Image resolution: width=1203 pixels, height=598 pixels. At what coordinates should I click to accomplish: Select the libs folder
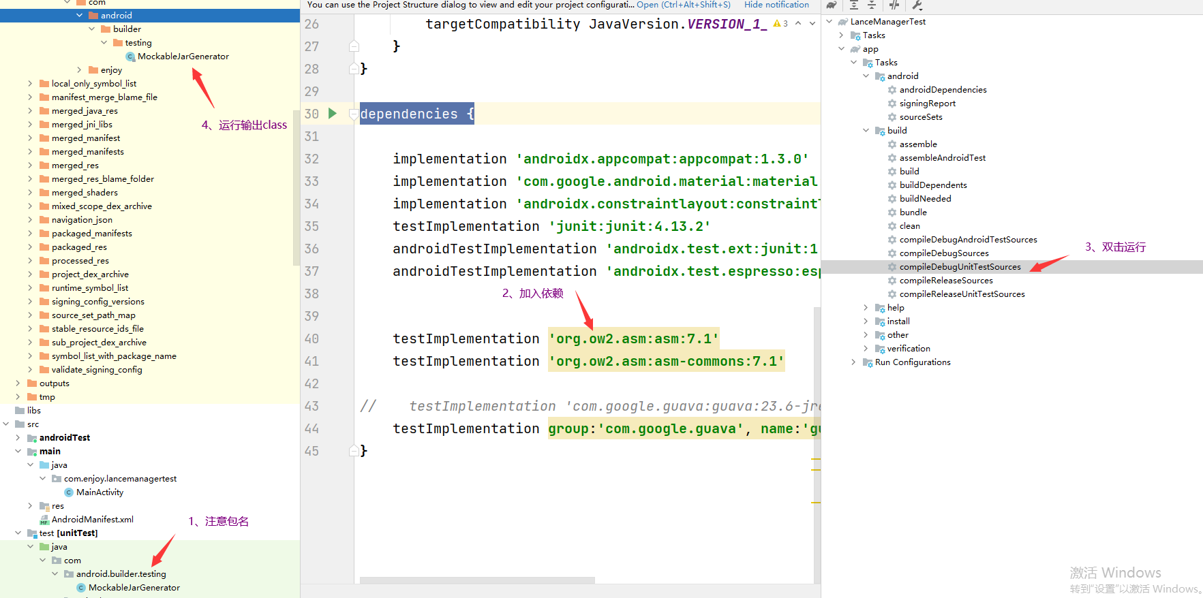(x=33, y=411)
